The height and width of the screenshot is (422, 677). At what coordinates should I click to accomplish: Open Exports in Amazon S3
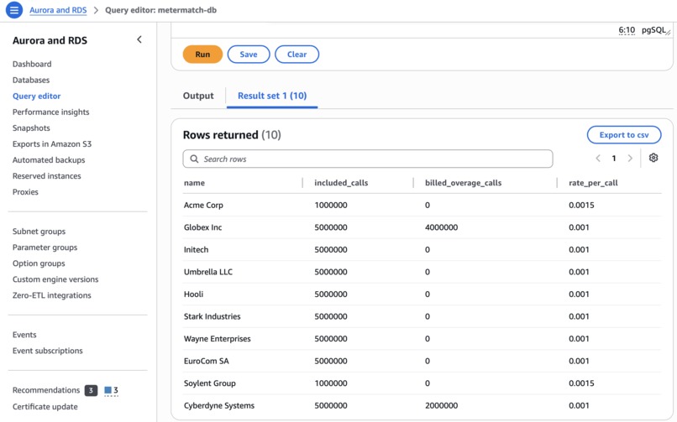52,144
